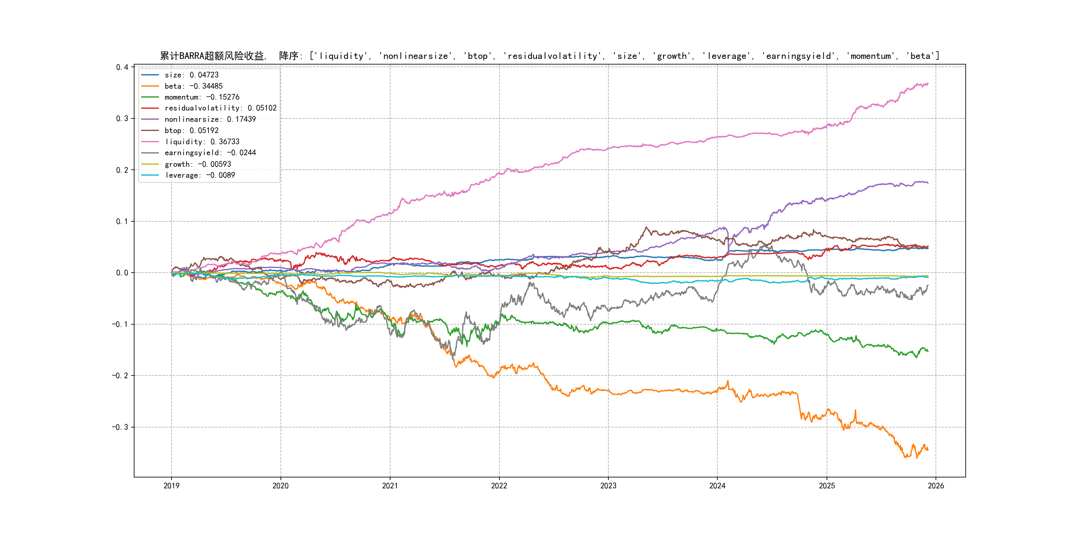The height and width of the screenshot is (536, 1073).
Task: Click the 2022 x-axis tick label
Action: (499, 486)
